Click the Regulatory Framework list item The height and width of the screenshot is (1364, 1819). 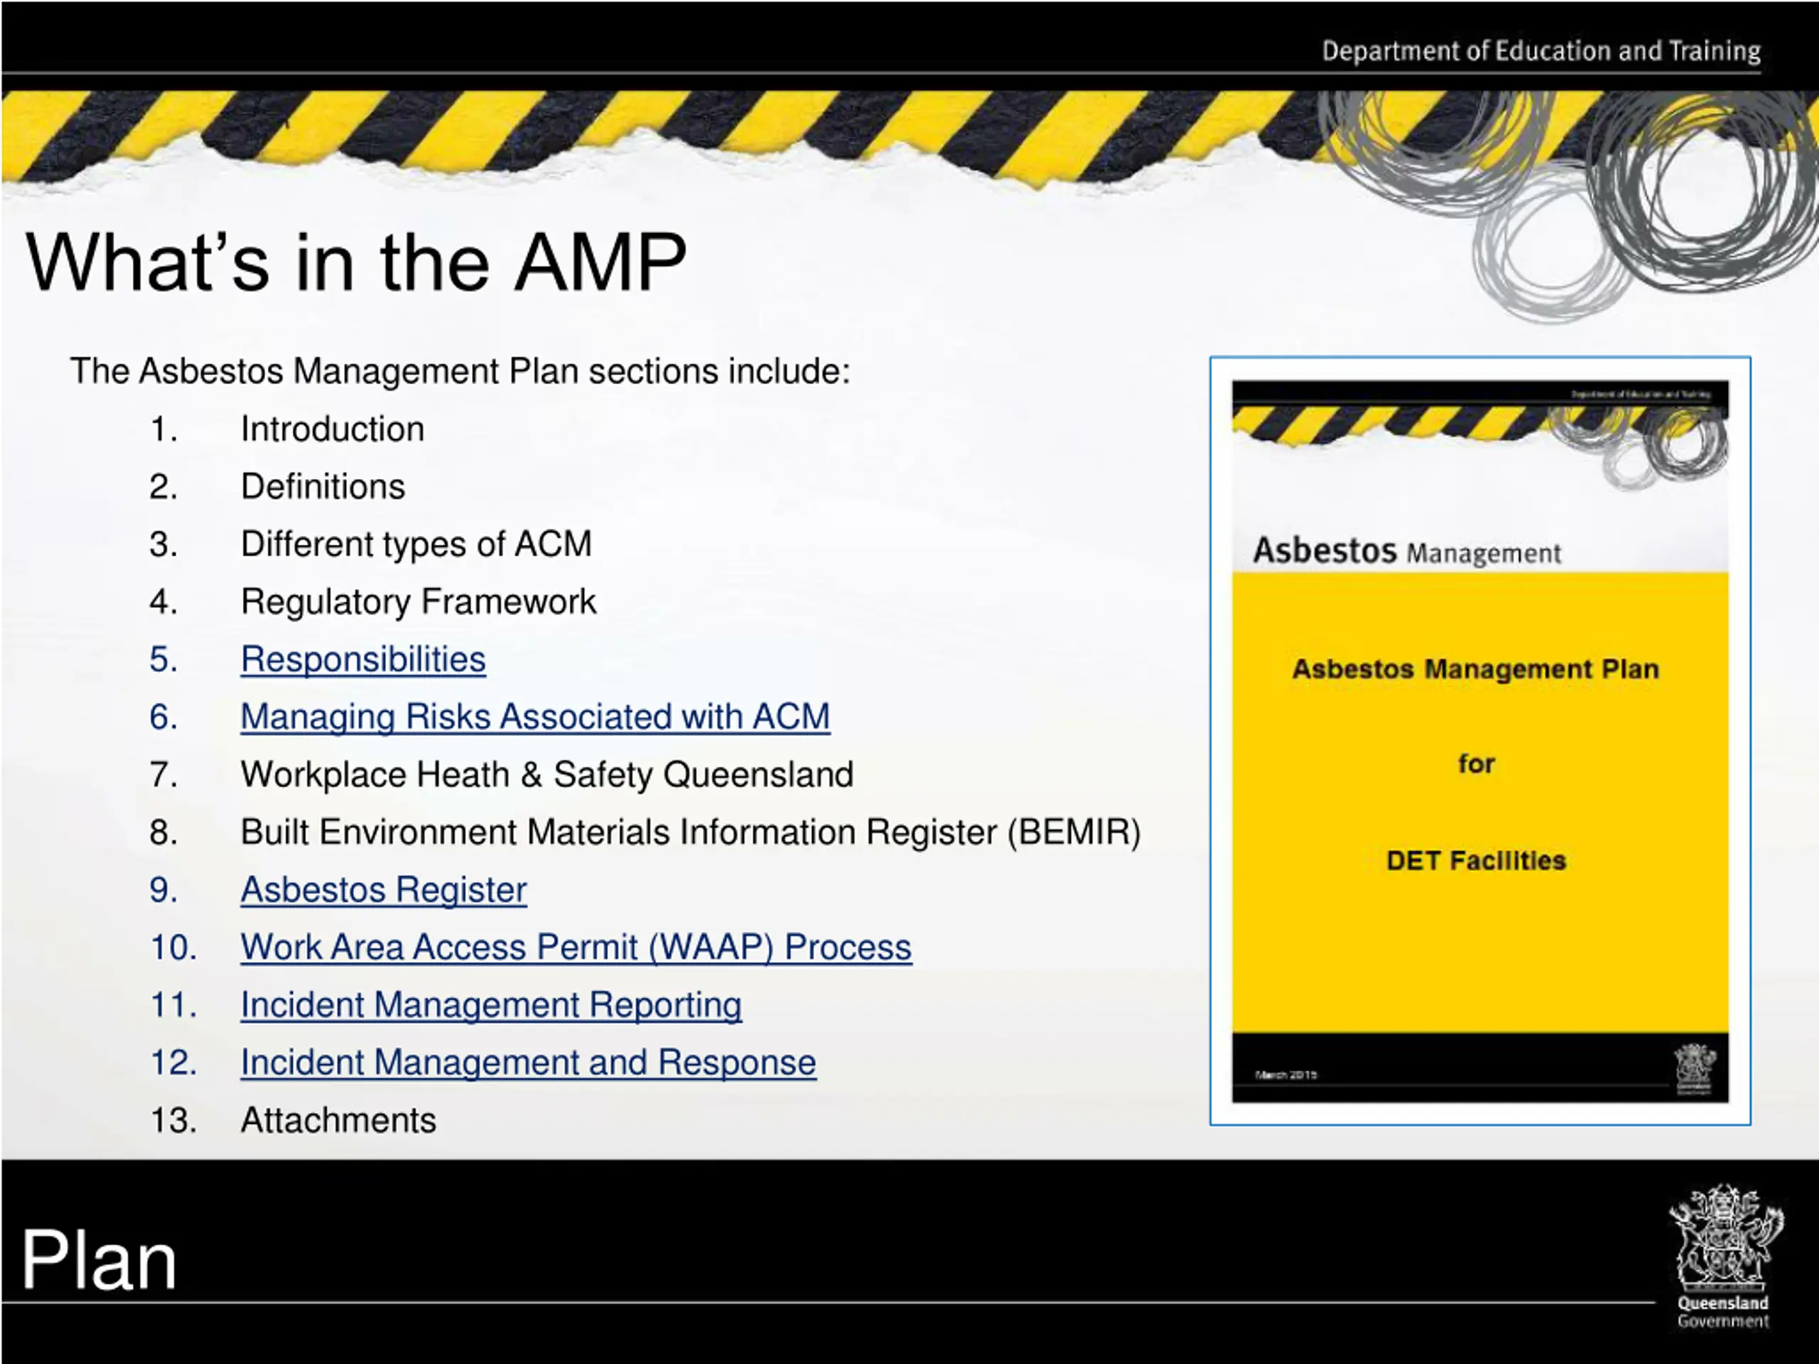[x=418, y=602]
